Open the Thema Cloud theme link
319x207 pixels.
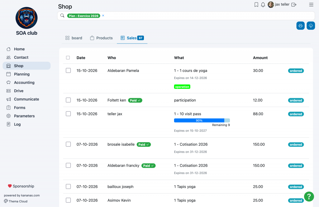pyautogui.click(x=16, y=201)
